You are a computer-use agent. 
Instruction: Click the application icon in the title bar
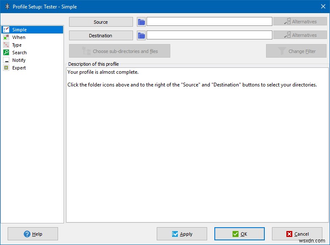pyautogui.click(x=7, y=6)
